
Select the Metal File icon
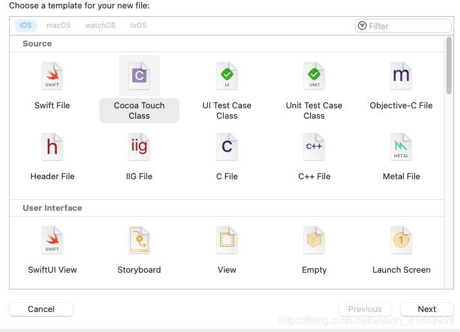click(401, 146)
